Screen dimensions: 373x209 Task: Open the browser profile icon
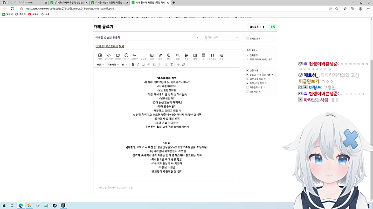360,9
